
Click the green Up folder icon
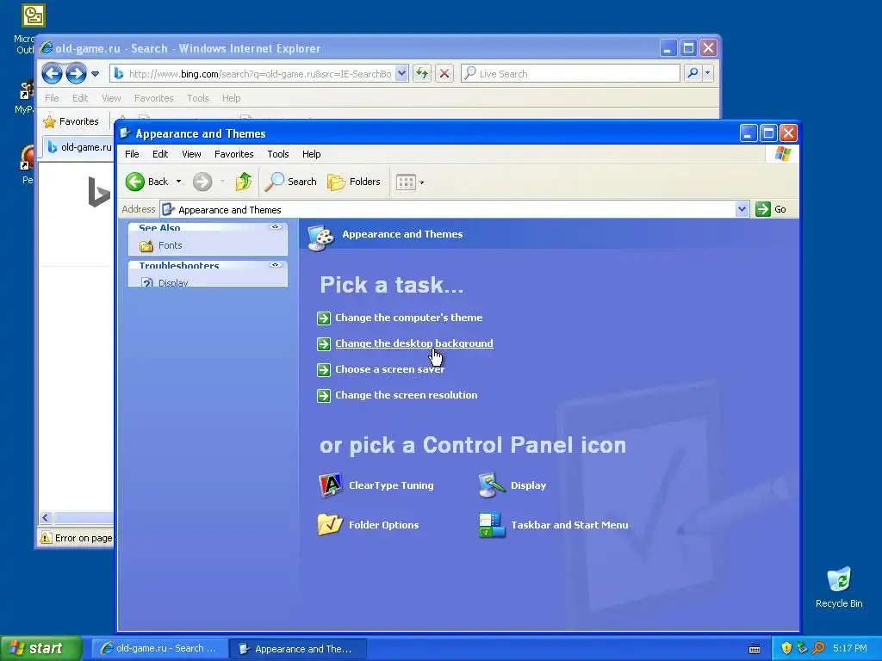244,182
